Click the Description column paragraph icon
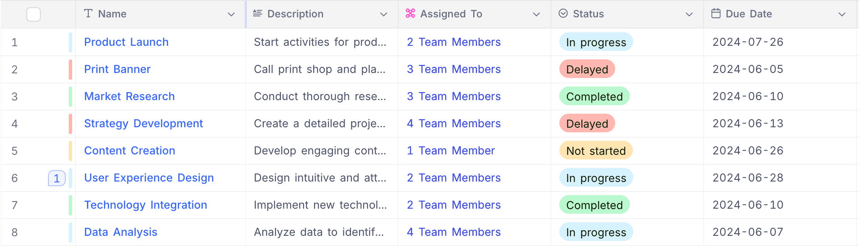 click(x=257, y=14)
